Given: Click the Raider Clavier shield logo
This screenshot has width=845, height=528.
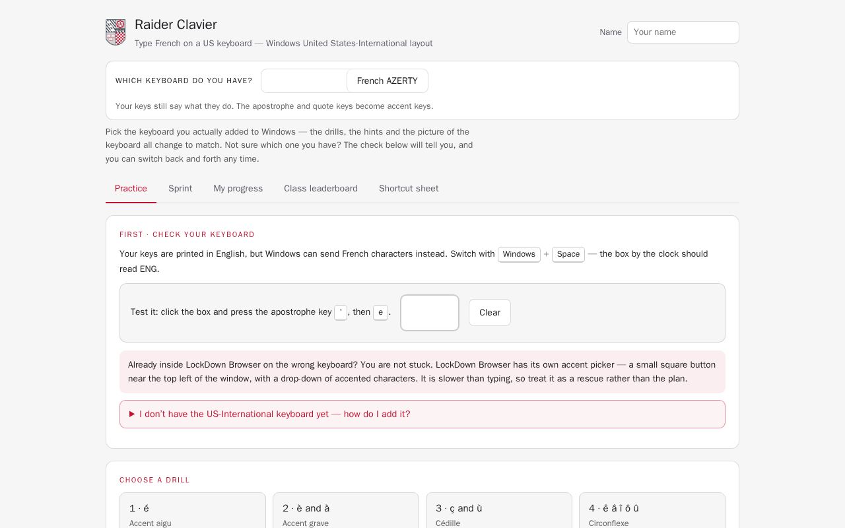Looking at the screenshot, I should [x=116, y=32].
